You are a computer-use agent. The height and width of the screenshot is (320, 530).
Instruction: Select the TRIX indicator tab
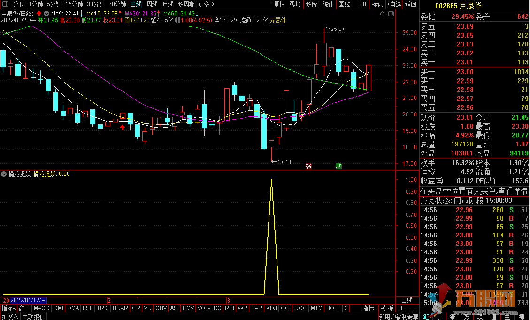103,308
